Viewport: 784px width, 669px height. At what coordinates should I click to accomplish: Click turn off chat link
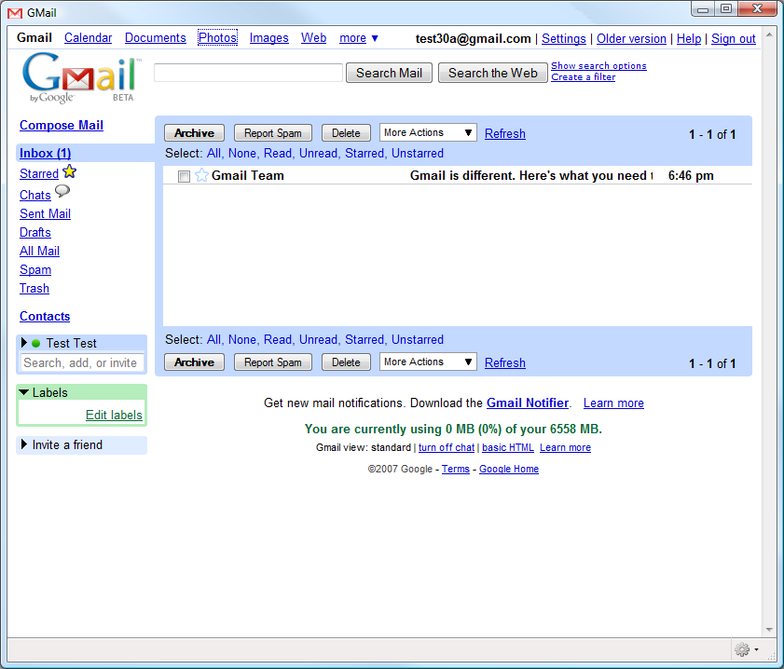447,447
